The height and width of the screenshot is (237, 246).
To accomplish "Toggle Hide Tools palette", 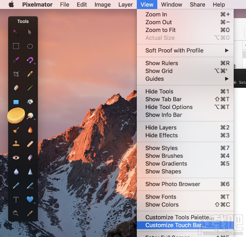I will click(185, 92).
